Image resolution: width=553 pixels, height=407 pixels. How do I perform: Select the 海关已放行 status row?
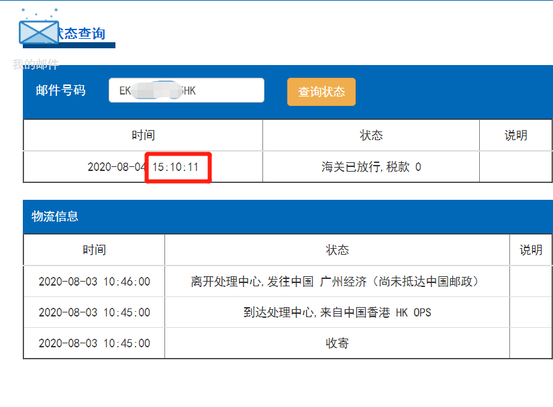[x=371, y=167]
